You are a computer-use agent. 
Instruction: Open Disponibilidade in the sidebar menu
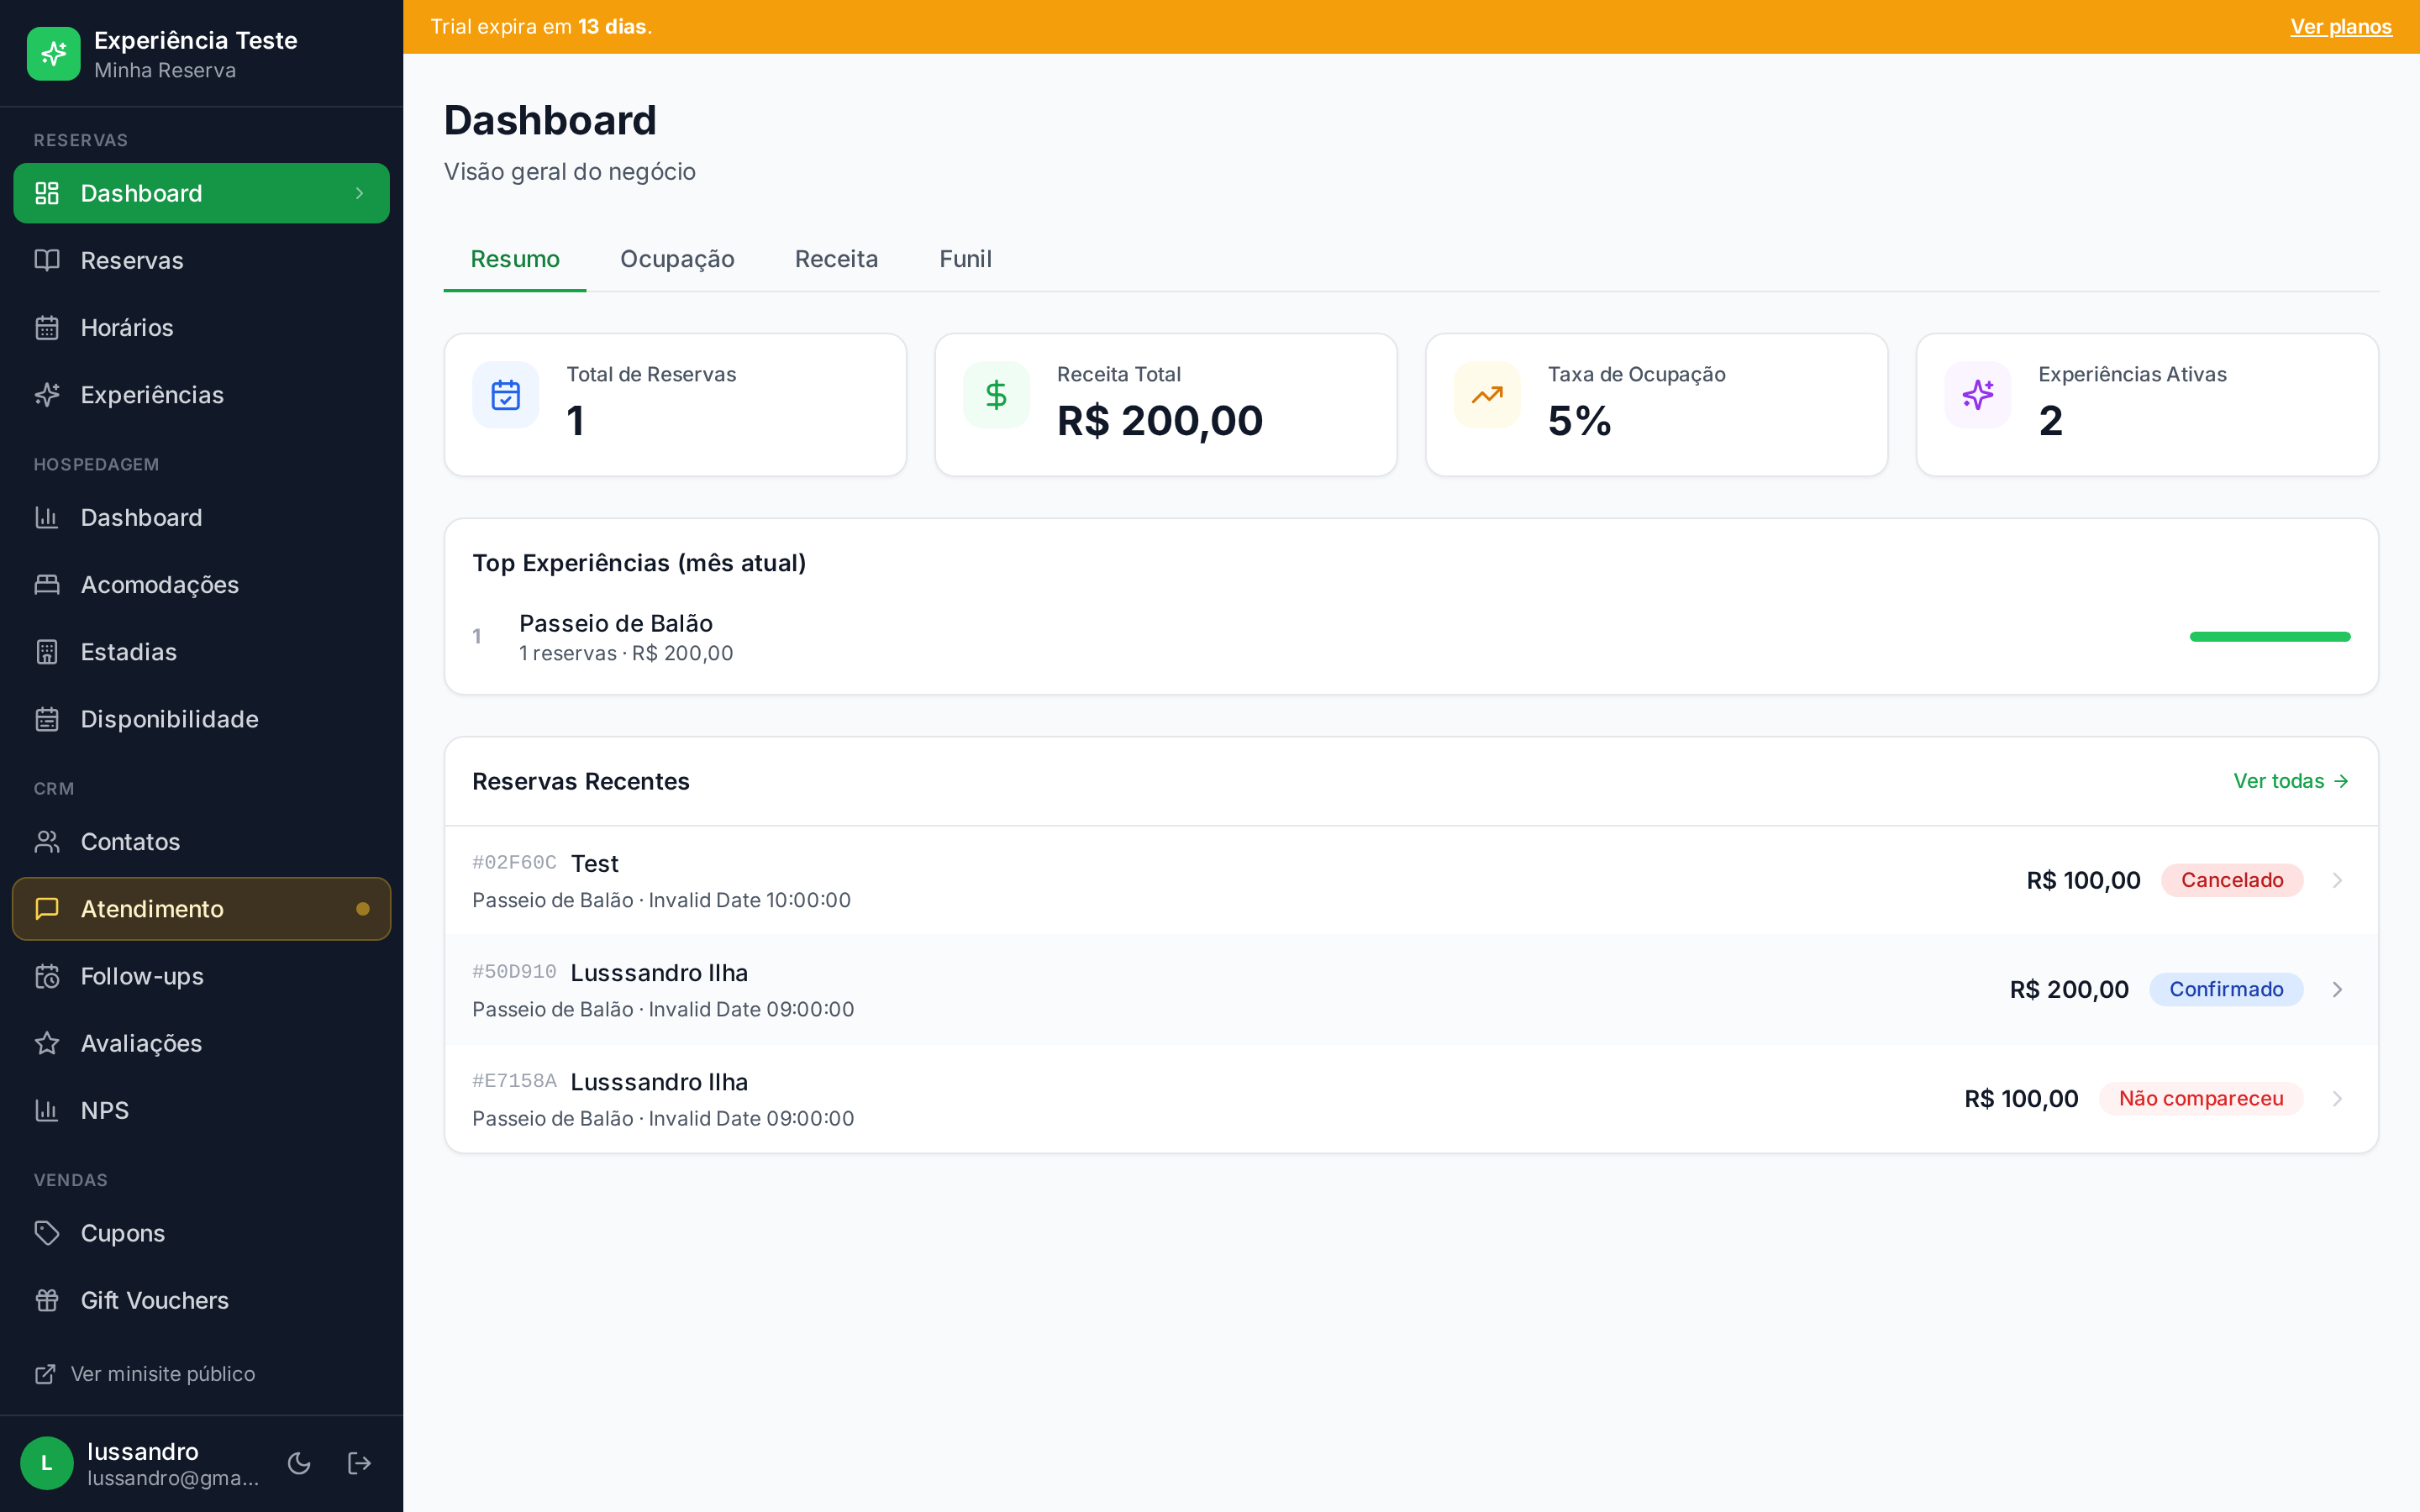201,718
